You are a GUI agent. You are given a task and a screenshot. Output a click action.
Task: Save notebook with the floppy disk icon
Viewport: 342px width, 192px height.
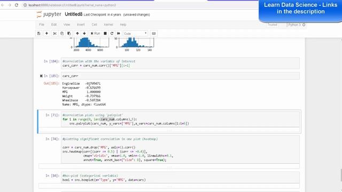coord(39,33)
